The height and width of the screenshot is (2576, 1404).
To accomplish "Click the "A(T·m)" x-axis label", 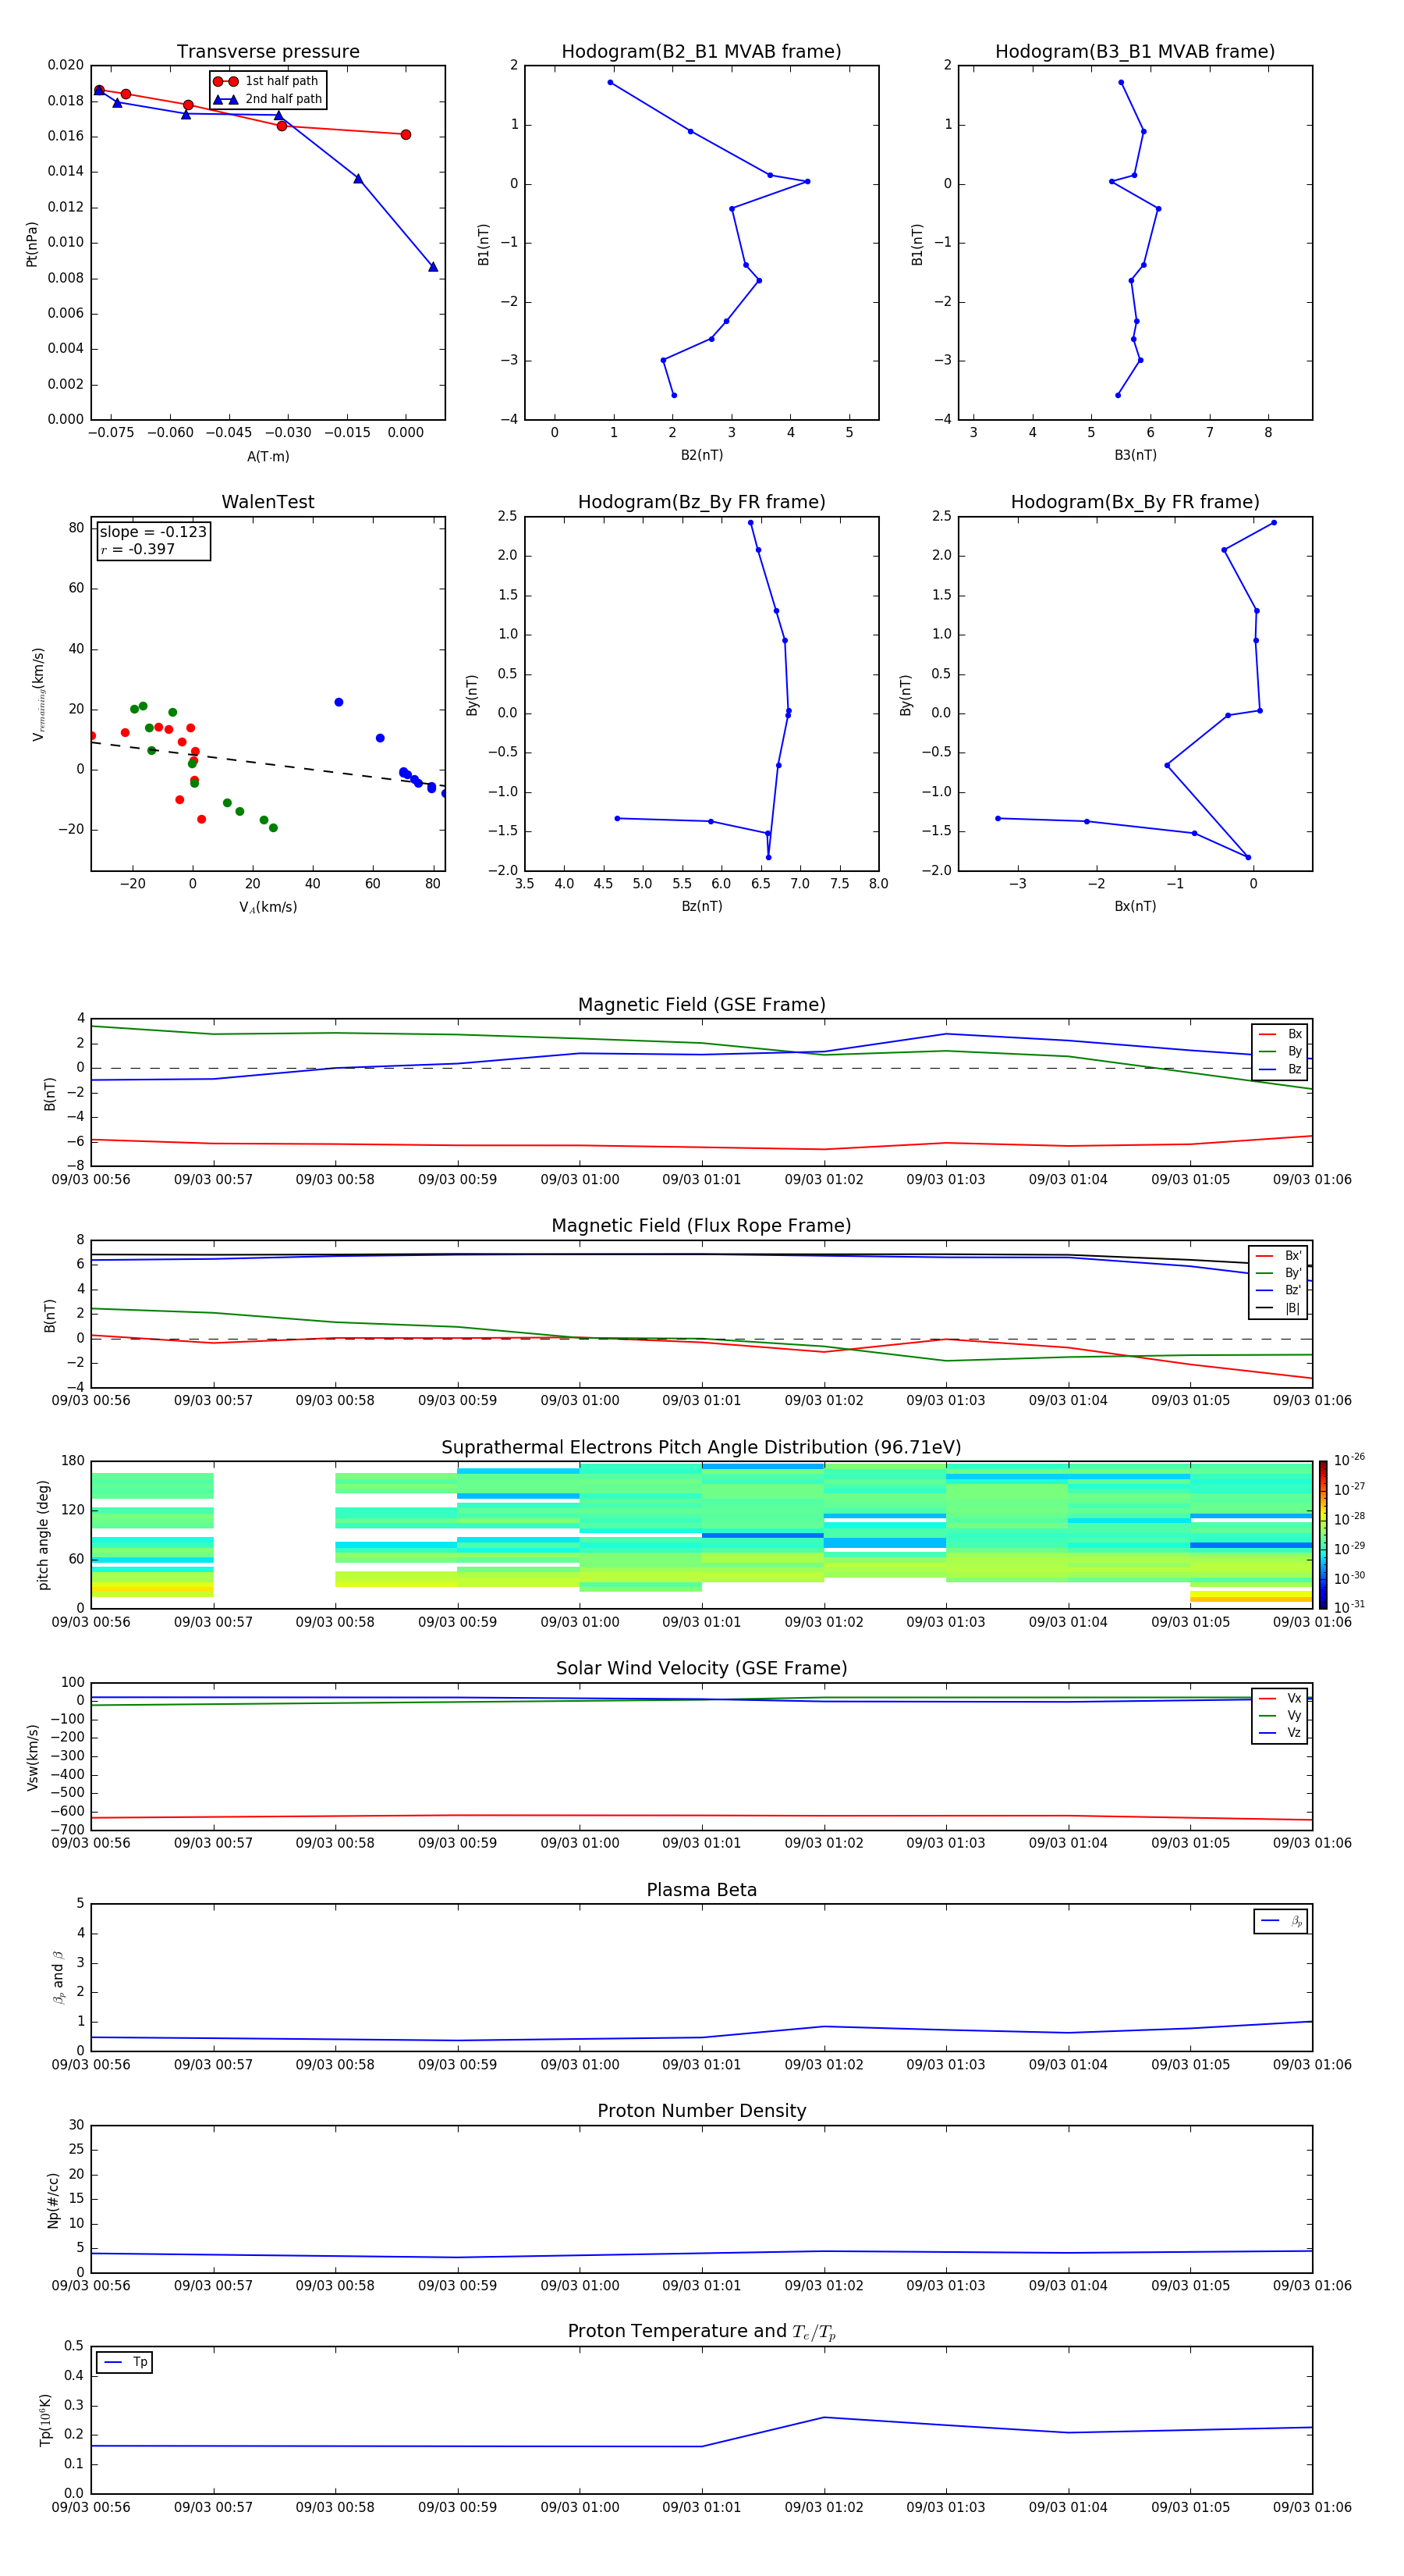I will (x=268, y=456).
